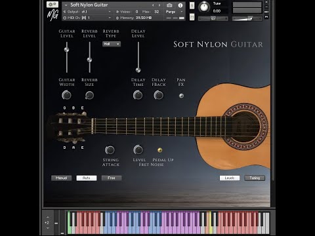315x236 pixels.
Task: Click the guitar sound hole image
Action: [245, 127]
